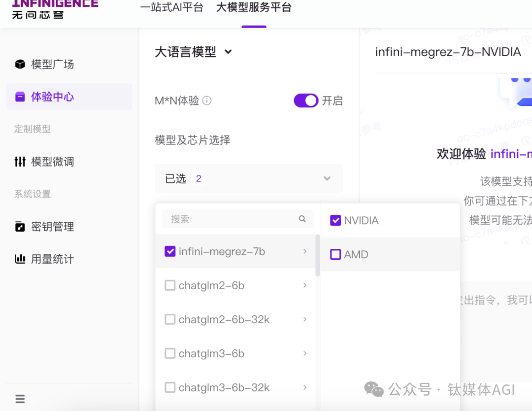Switch to the 一站式AI平台 tab
The width and height of the screenshot is (532, 411).
pos(171,8)
